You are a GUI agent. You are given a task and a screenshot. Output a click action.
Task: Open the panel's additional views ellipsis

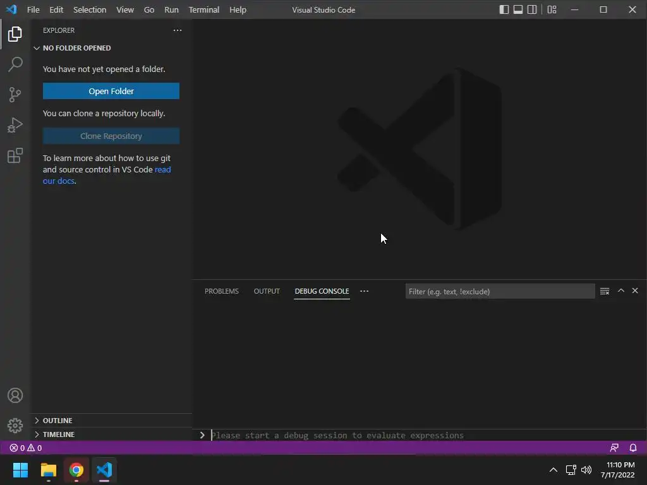[364, 291]
